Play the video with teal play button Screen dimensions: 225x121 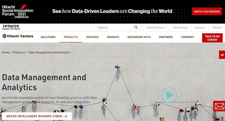point(169,95)
